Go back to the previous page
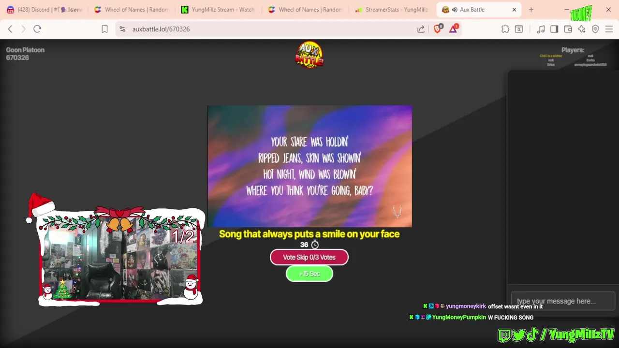This screenshot has height=348, width=619. (10, 29)
